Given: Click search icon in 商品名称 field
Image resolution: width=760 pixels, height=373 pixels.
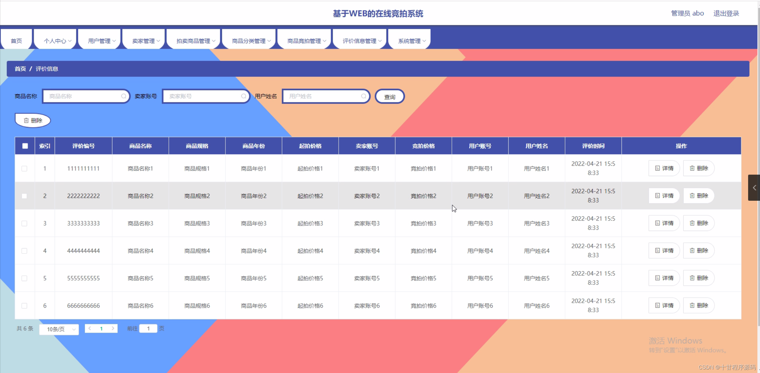Looking at the screenshot, I should (x=124, y=96).
